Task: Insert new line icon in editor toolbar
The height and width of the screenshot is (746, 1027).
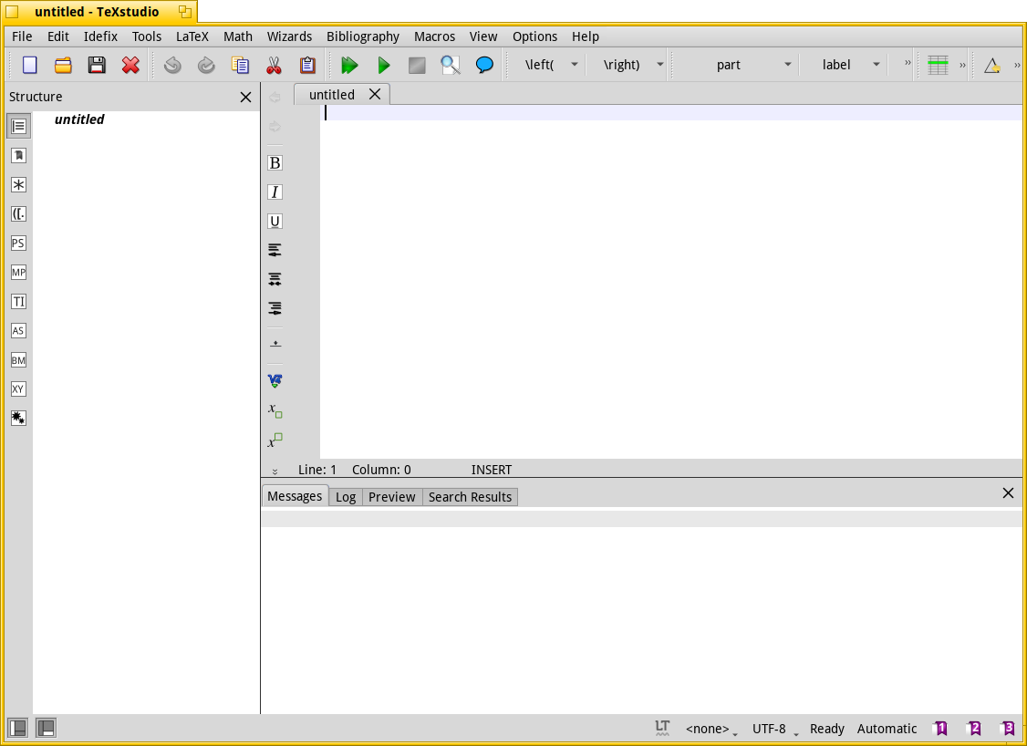Action: pyautogui.click(x=275, y=344)
